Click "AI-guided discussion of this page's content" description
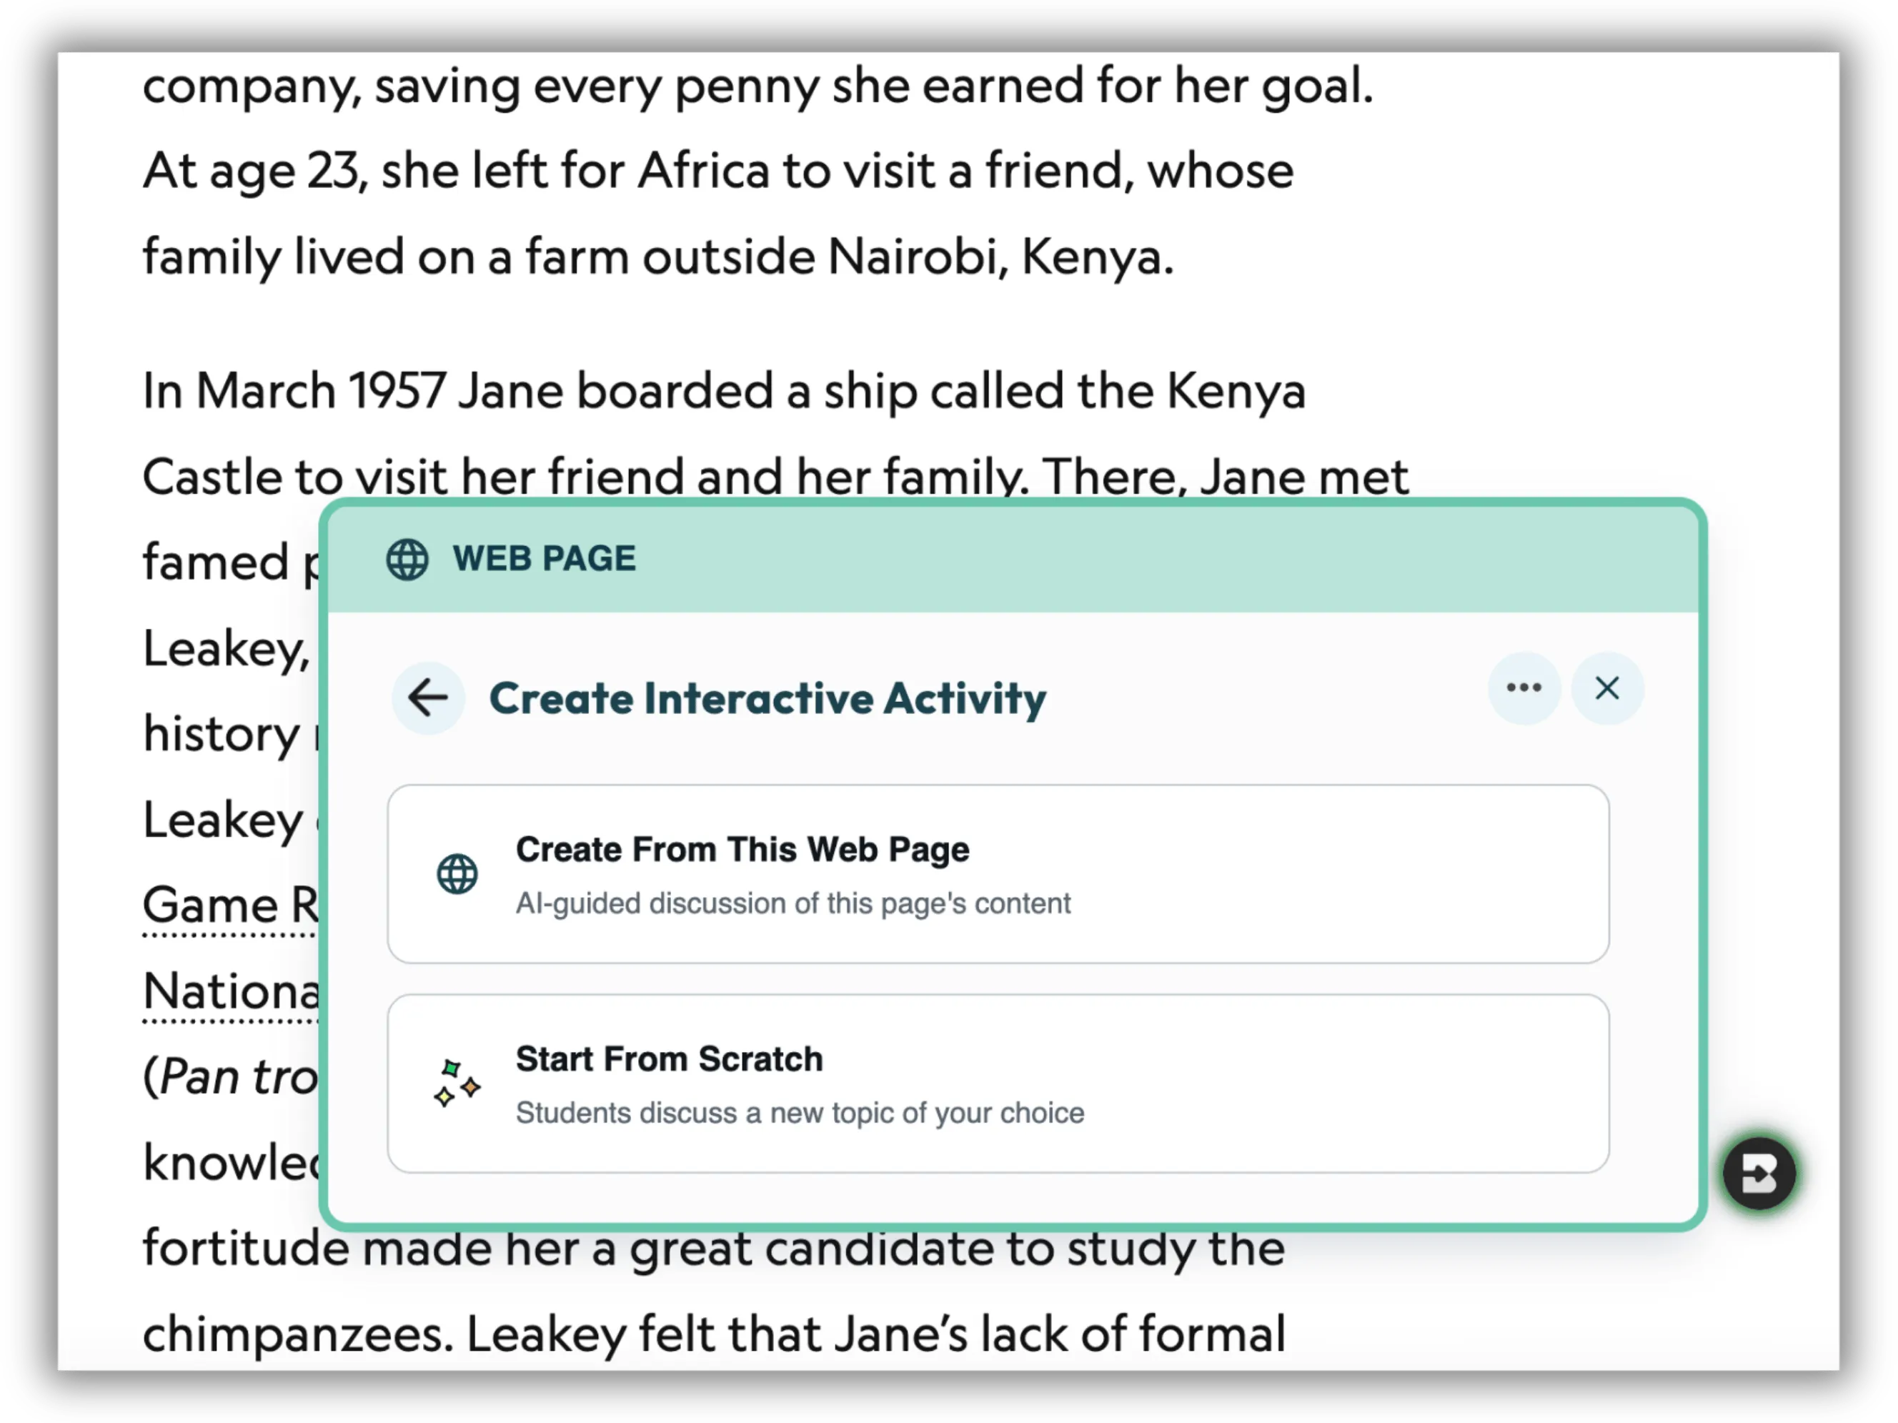 [793, 903]
